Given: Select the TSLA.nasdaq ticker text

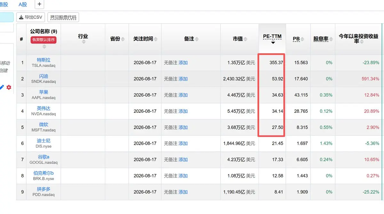Looking at the screenshot, I should pos(44,65).
